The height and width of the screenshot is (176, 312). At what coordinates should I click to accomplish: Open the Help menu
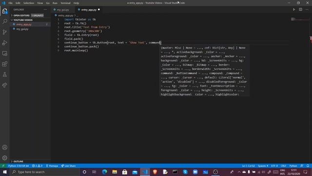(x=76, y=3)
